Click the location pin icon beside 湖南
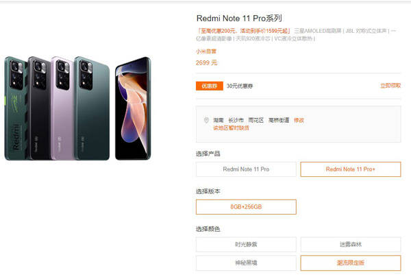The height and width of the screenshot is (277, 411). (206, 120)
